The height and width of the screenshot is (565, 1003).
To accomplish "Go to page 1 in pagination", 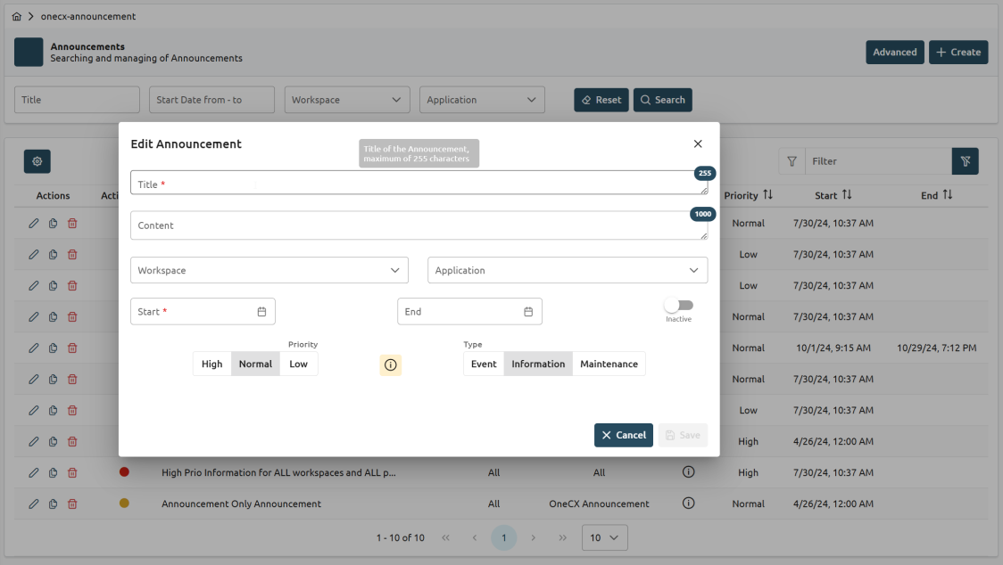I will pos(503,537).
